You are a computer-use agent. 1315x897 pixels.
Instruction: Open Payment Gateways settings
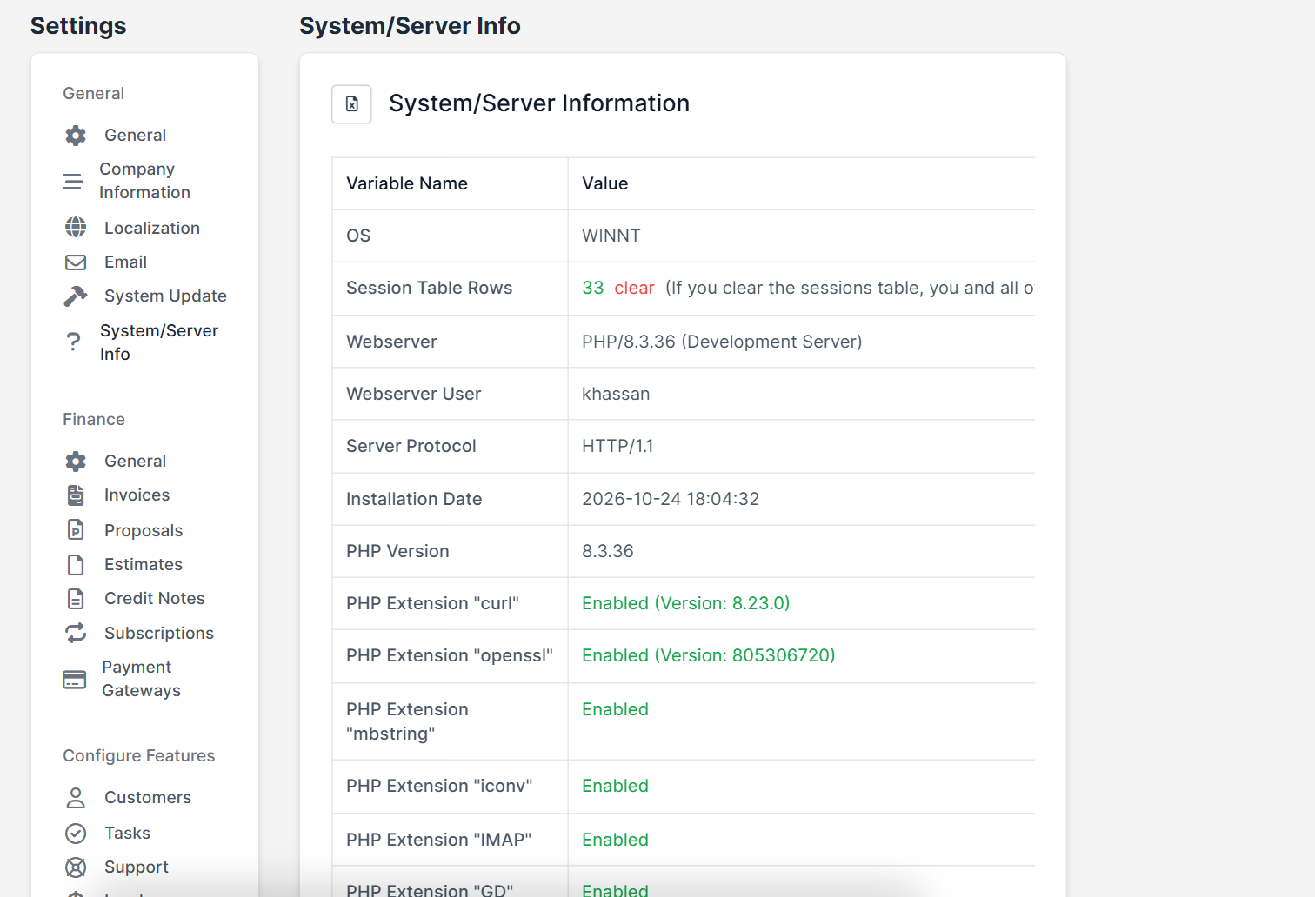[141, 679]
